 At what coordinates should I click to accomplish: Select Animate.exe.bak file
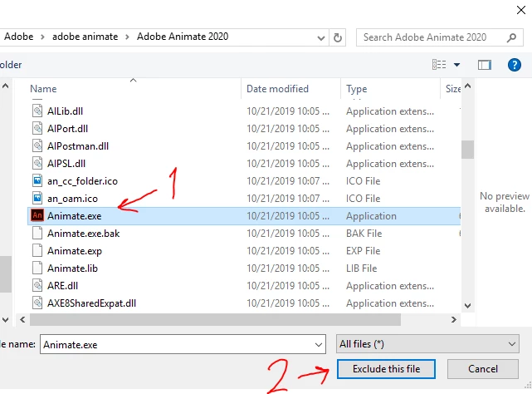click(83, 234)
